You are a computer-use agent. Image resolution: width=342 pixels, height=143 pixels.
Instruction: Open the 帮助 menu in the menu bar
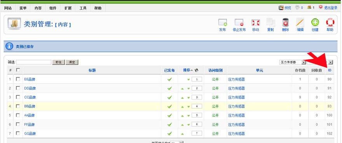tap(98, 8)
